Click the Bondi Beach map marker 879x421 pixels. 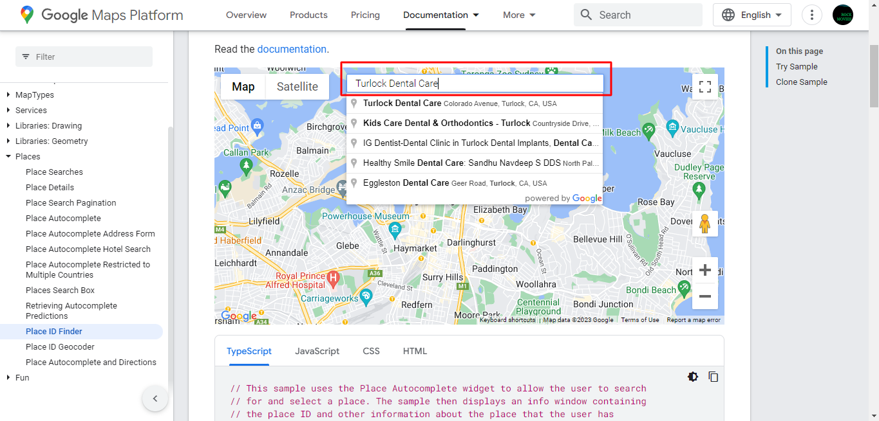[685, 287]
